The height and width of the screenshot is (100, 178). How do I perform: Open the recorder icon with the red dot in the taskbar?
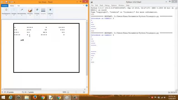coord(75,97)
